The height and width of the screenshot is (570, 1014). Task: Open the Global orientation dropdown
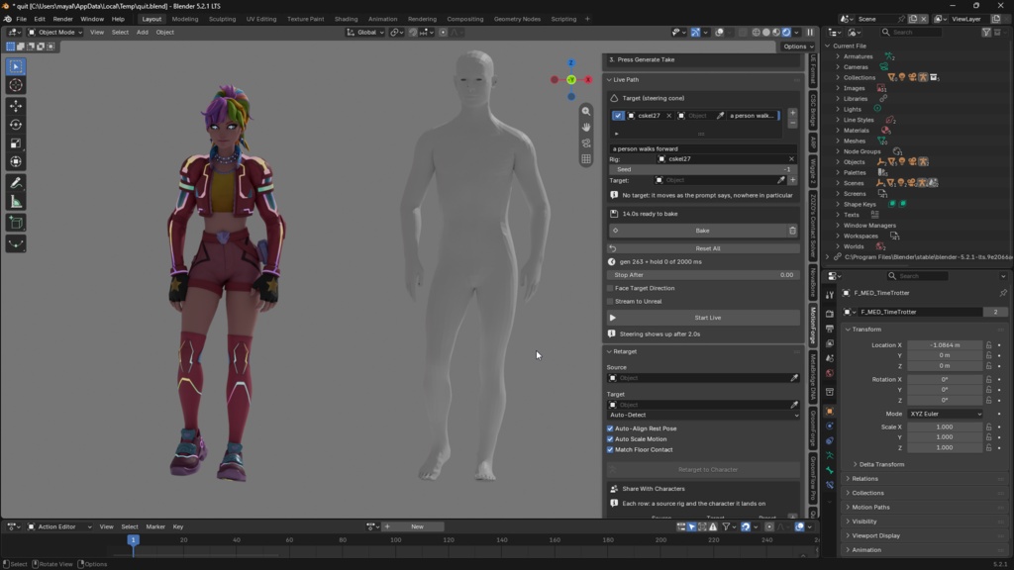365,33
